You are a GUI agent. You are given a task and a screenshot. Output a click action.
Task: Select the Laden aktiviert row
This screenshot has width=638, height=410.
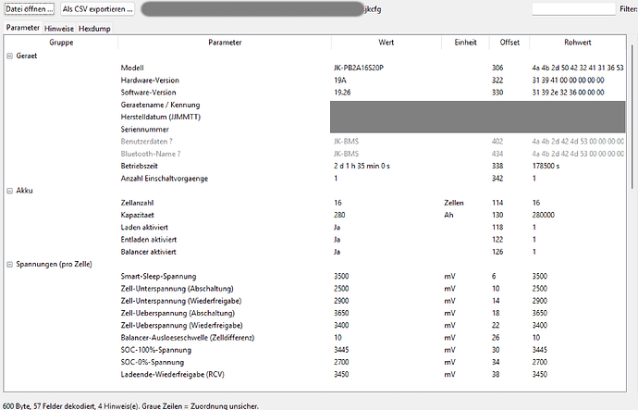314,227
